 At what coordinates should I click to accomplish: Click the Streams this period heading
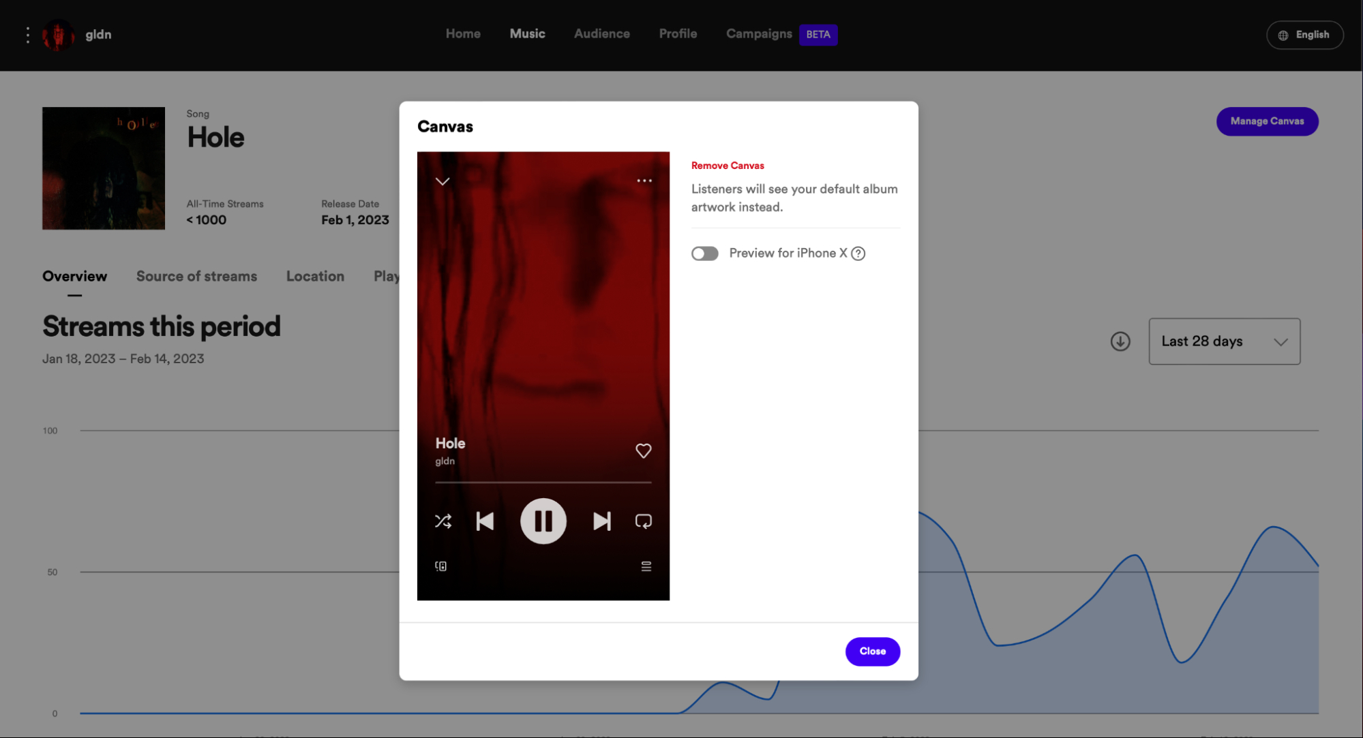click(162, 326)
